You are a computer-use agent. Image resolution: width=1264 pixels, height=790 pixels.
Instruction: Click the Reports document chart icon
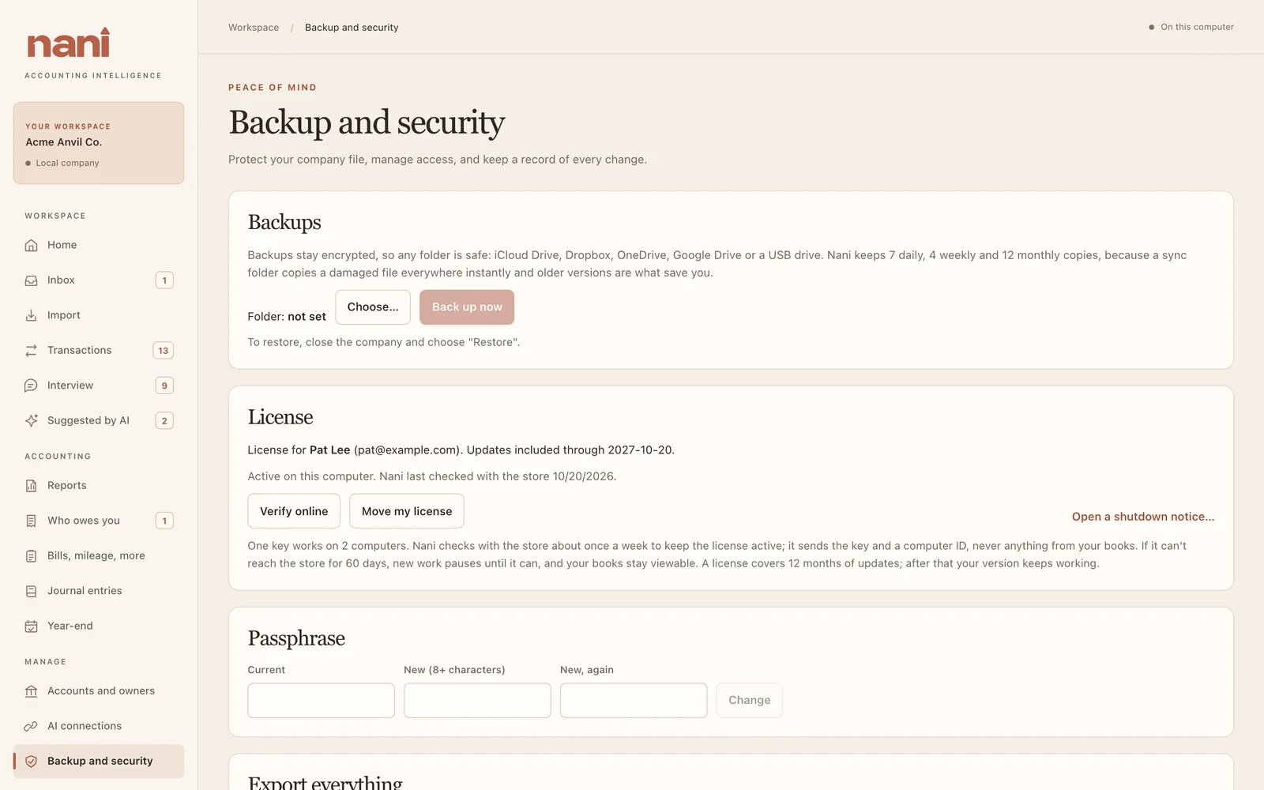[31, 486]
